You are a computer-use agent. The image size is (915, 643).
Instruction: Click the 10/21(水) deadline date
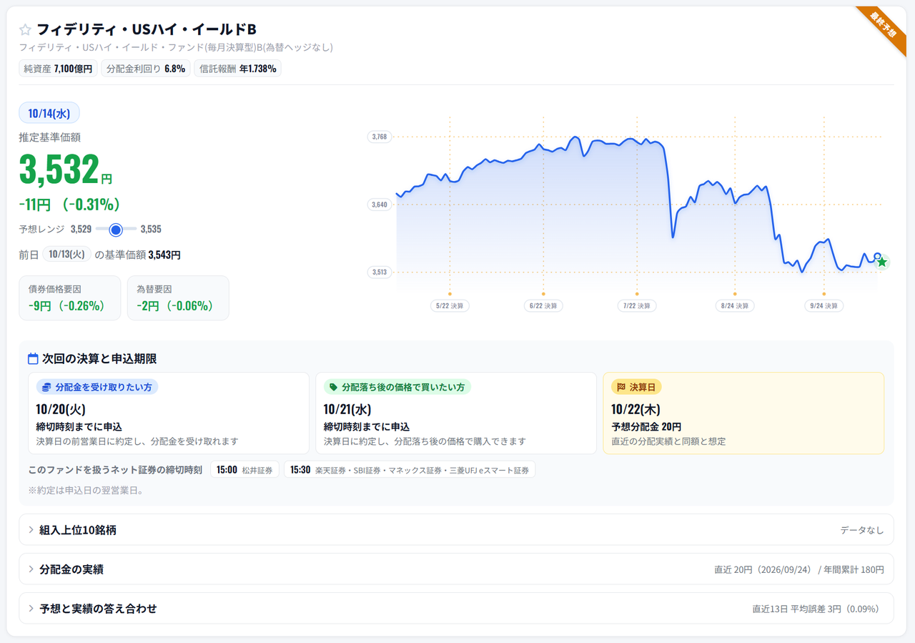point(349,409)
